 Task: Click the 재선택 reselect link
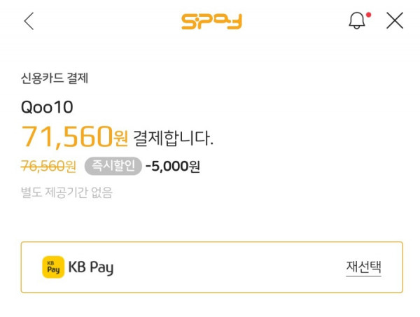coord(363,267)
